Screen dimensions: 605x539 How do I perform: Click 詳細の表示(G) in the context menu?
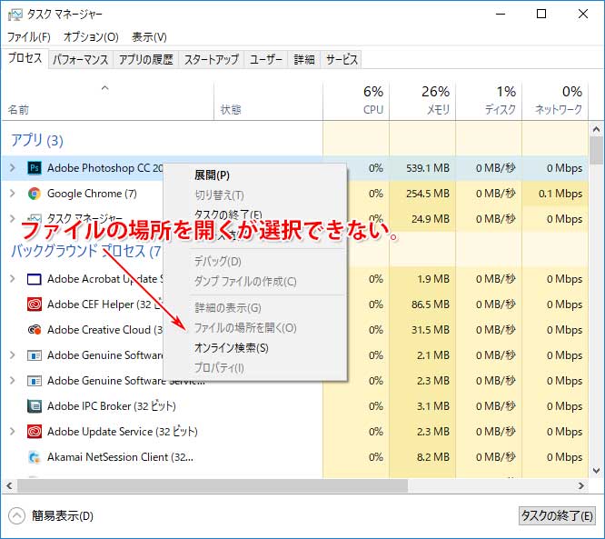(x=255, y=308)
